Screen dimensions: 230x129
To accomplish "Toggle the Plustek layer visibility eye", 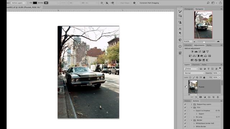I will coord(186,87).
